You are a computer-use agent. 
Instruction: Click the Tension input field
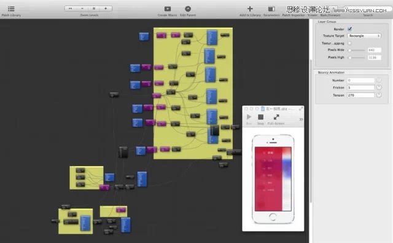(x=360, y=95)
